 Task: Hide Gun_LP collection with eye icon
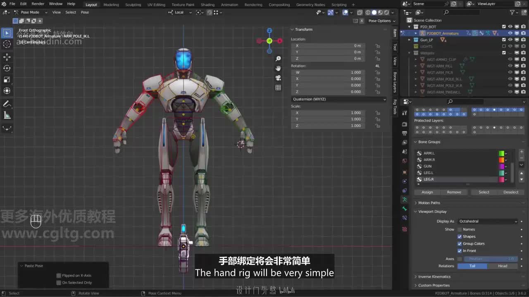click(x=510, y=40)
